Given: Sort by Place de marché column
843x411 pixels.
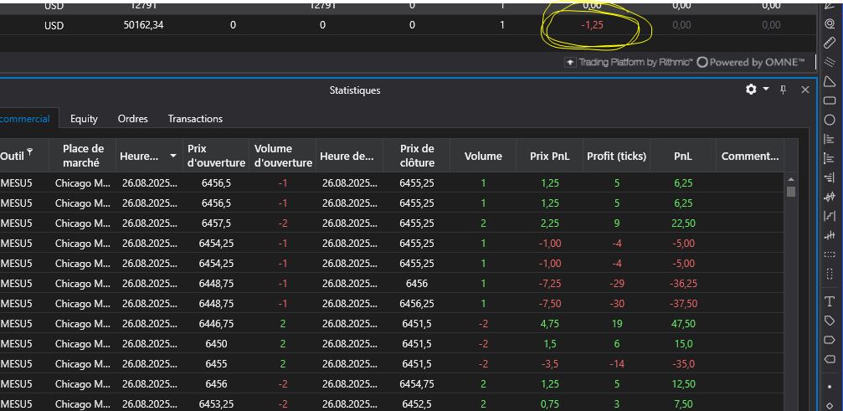Looking at the screenshot, I should point(83,155).
